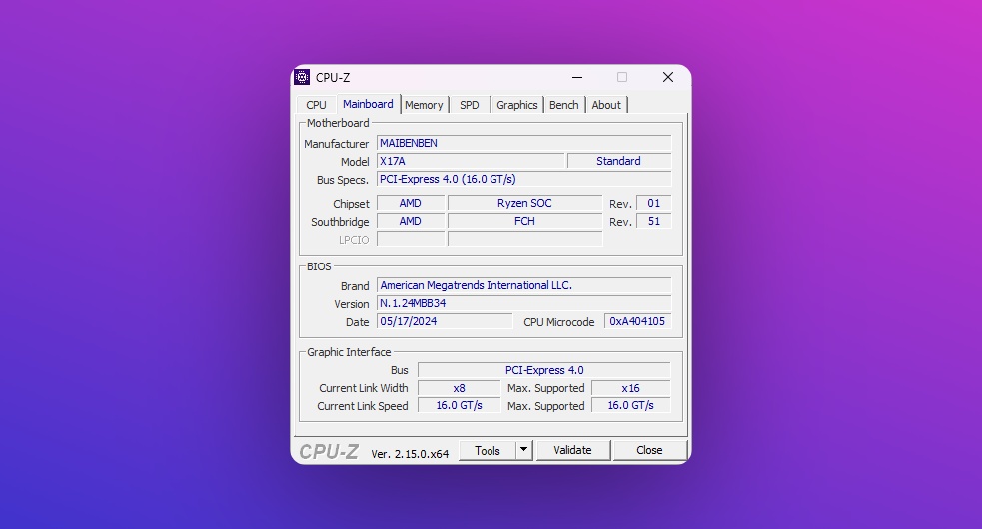Click the BIOS Version field N.1.24MBB34
Image resolution: width=982 pixels, height=529 pixels.
tap(523, 303)
